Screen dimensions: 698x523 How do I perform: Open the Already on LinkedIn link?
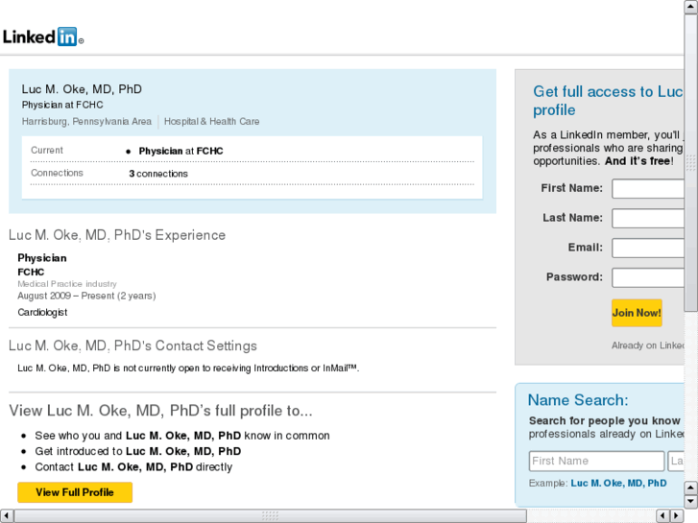coord(649,345)
